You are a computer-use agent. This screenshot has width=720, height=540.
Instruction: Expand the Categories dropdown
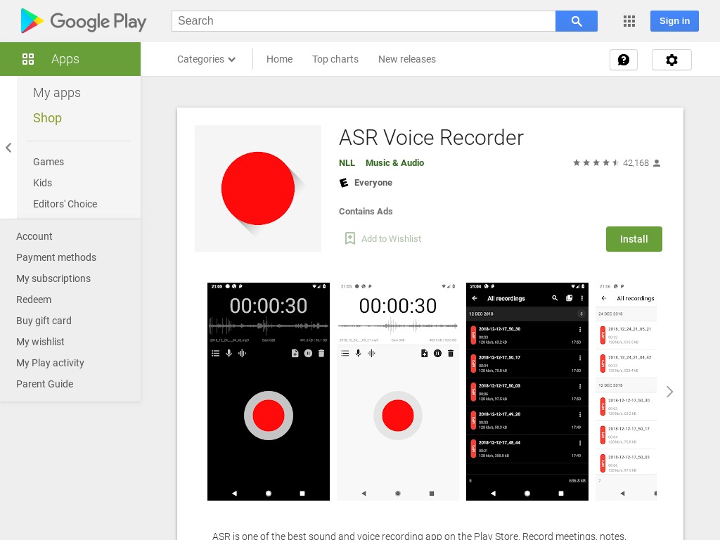tap(206, 59)
